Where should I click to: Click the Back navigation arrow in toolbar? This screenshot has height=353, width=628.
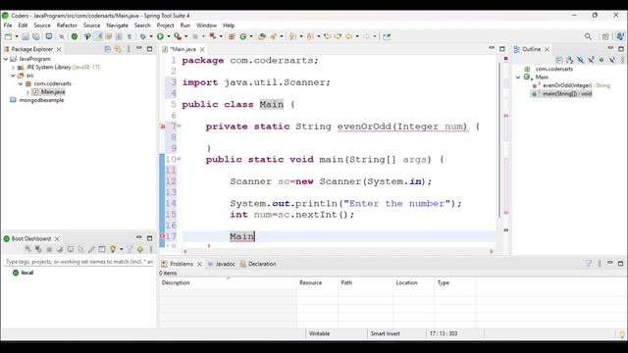(x=349, y=36)
